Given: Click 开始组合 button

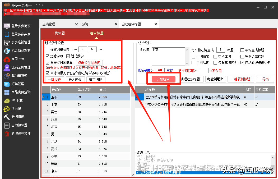Looking at the screenshot, I should point(164,79).
